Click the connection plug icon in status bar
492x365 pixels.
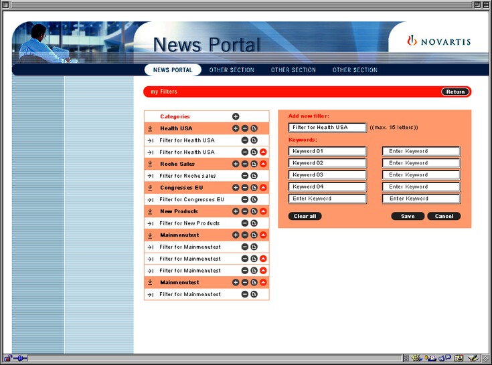coord(20,358)
